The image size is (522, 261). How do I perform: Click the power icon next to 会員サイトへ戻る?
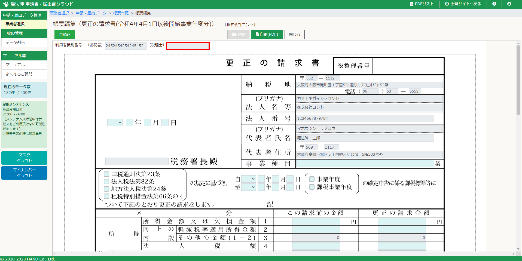(x=447, y=4)
